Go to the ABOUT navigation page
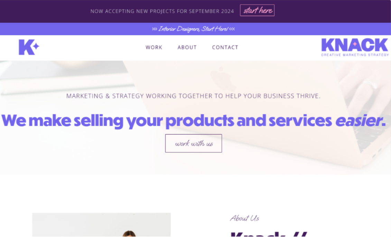 pyautogui.click(x=187, y=47)
